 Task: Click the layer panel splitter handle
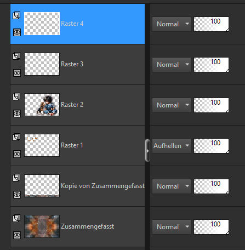(x=147, y=150)
